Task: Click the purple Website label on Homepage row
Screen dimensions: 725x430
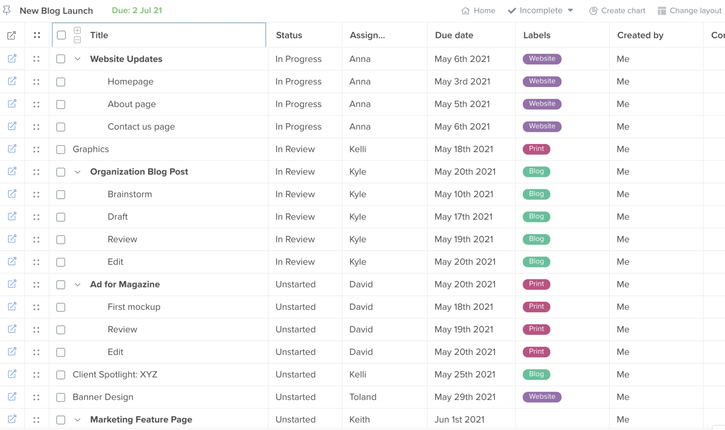Action: pos(542,81)
